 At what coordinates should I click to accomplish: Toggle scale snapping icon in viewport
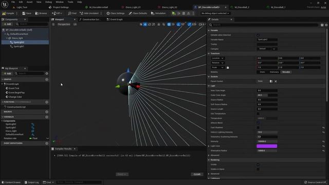pyautogui.click(x=189, y=24)
